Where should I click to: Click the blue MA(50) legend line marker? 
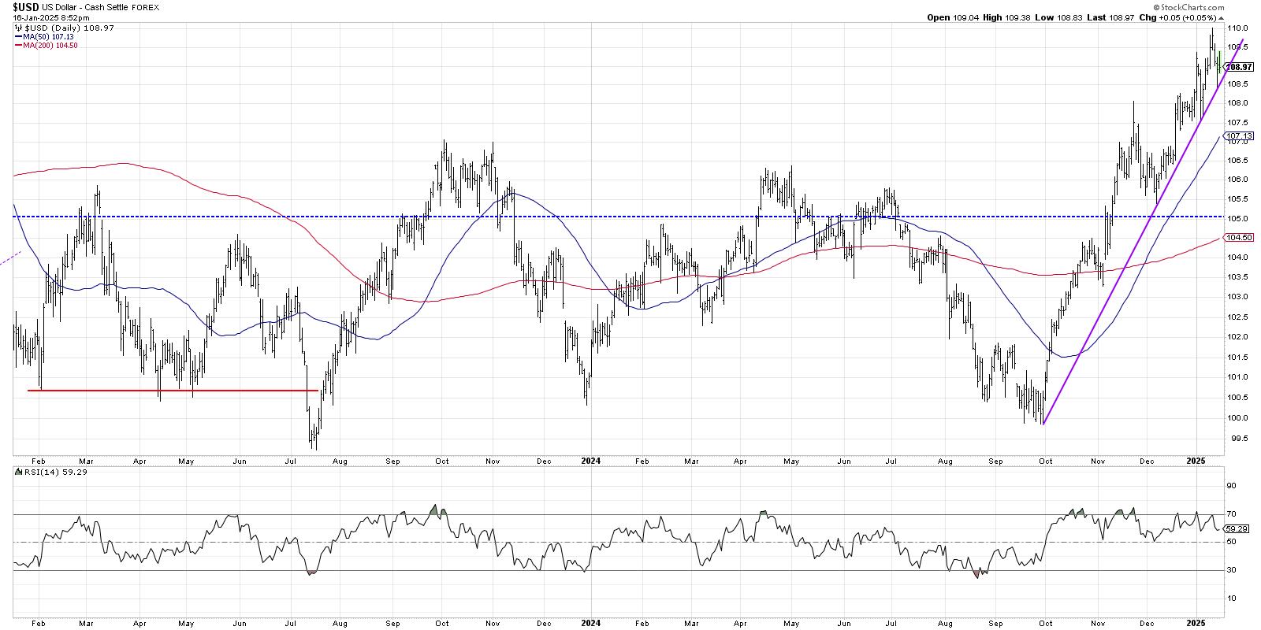(x=18, y=36)
